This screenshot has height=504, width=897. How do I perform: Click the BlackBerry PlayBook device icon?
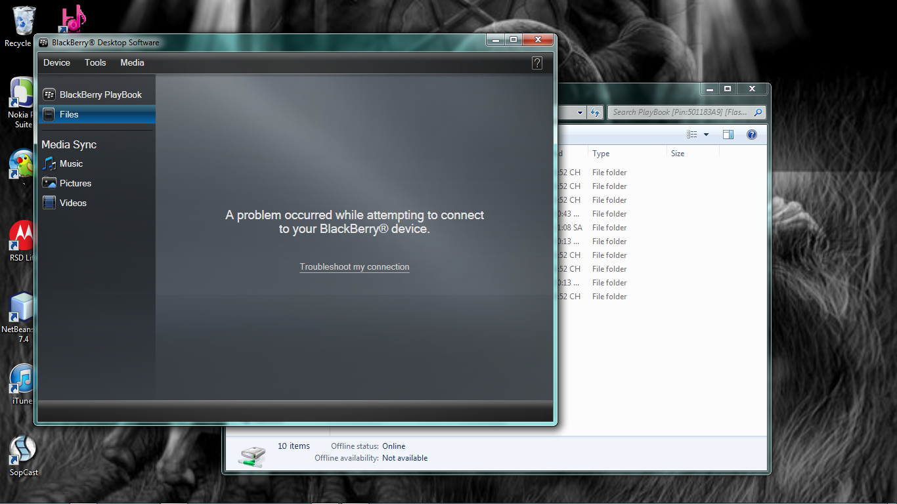click(x=49, y=94)
